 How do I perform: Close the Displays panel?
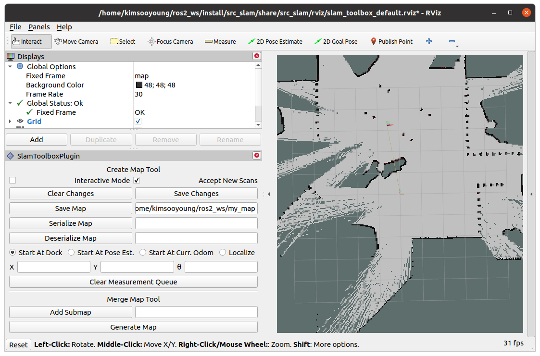(x=257, y=56)
